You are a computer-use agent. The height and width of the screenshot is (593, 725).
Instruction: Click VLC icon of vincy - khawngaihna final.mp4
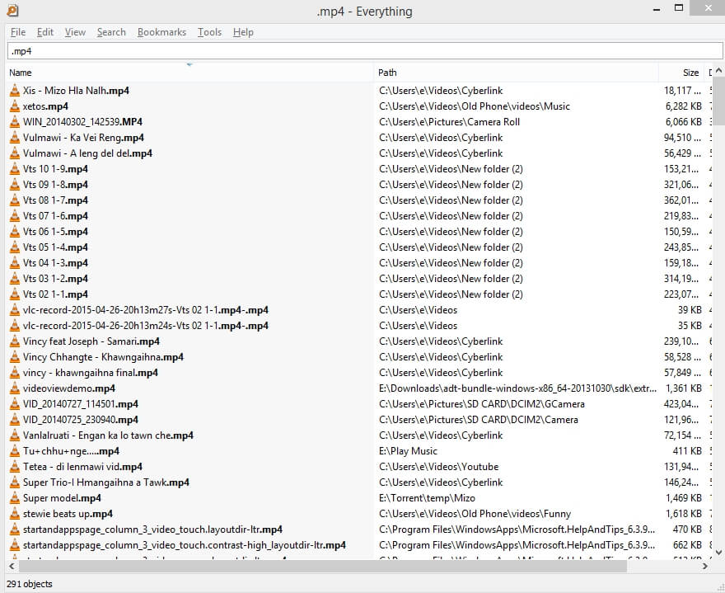(x=15, y=373)
